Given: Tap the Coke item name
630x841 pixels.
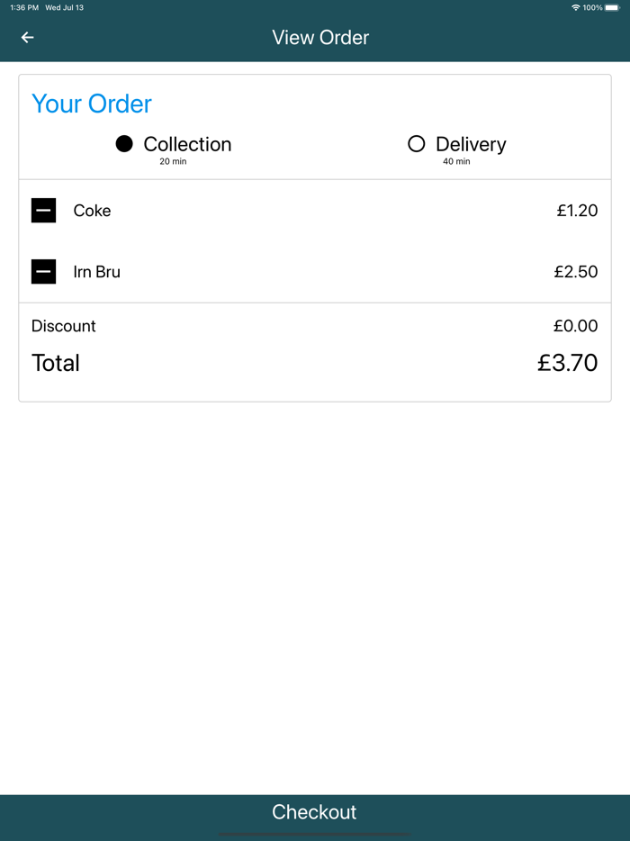Looking at the screenshot, I should pos(92,211).
